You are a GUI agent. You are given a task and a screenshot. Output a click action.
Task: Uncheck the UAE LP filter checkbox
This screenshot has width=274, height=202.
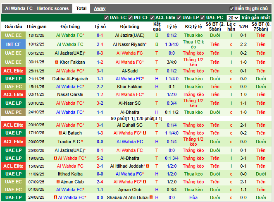(179, 18)
